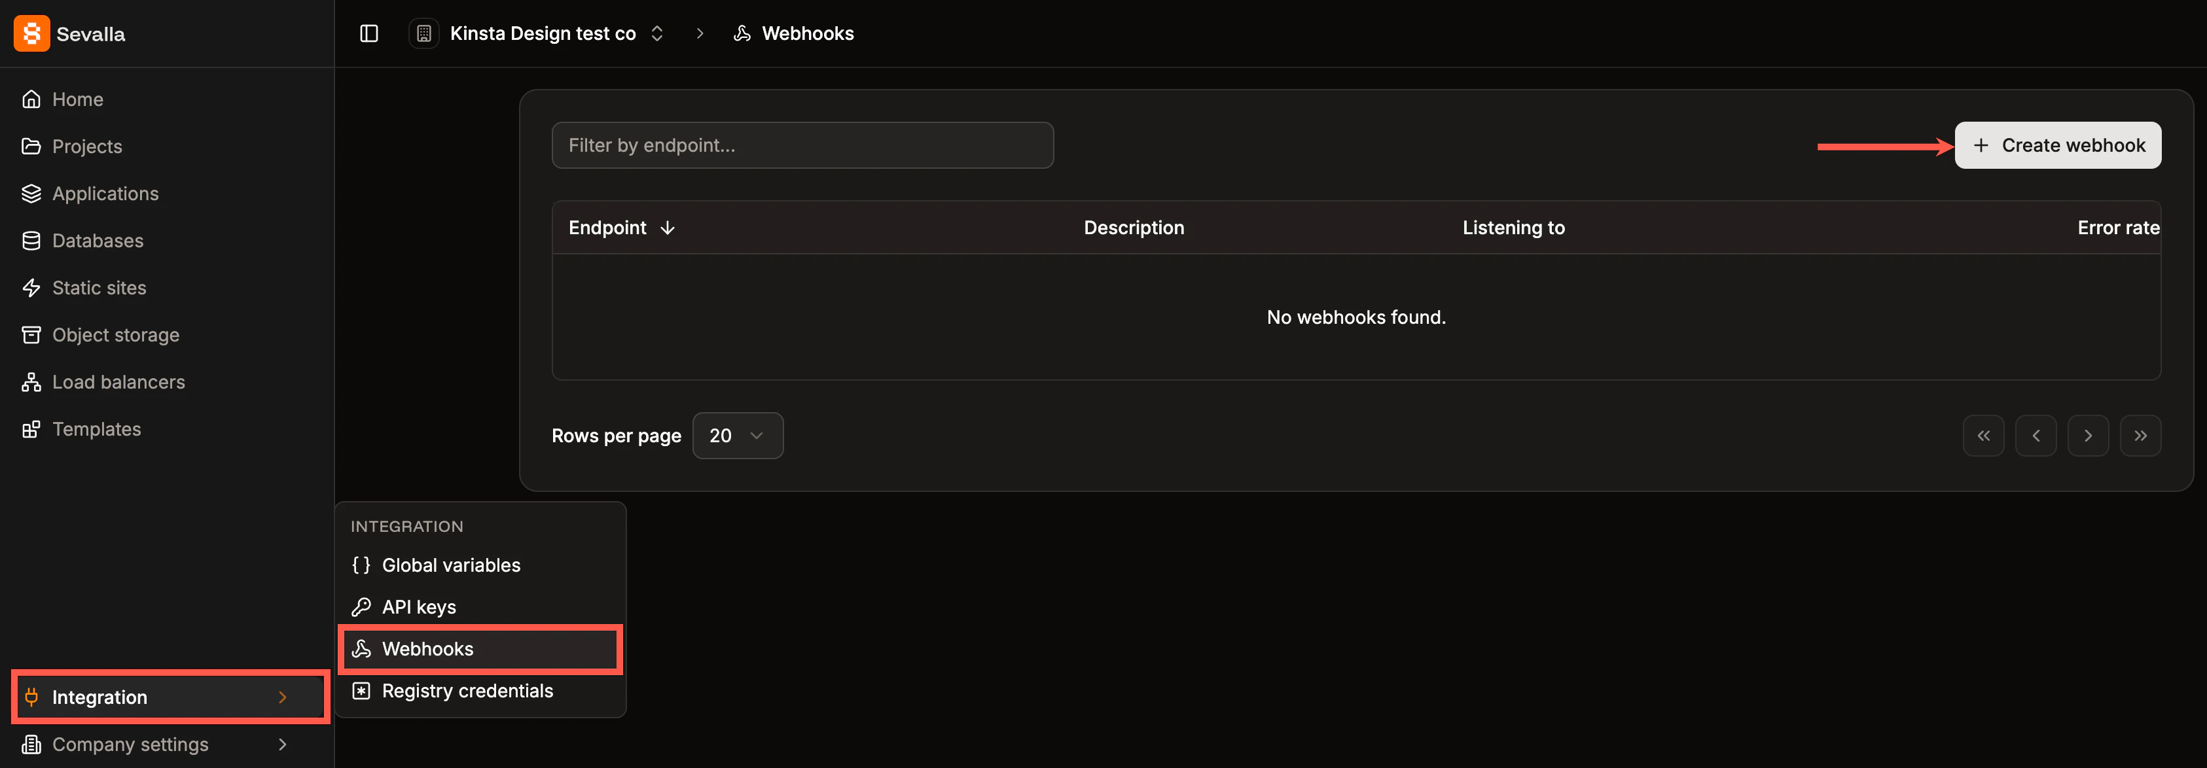Open the Rows per page dropdown
This screenshot has height=768, width=2207.
click(737, 436)
